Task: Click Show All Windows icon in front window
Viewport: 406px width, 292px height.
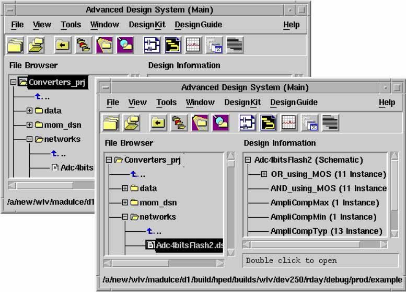Action: pyautogui.click(x=330, y=122)
